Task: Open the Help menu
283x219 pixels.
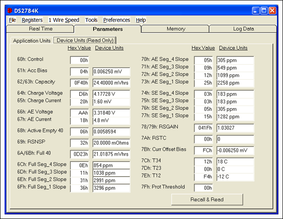Action: coord(141,20)
